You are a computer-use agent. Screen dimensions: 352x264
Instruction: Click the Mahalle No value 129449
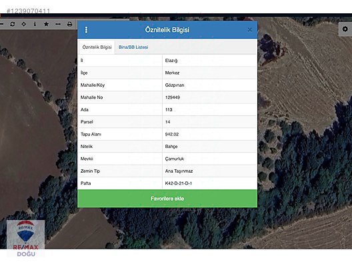173,97
